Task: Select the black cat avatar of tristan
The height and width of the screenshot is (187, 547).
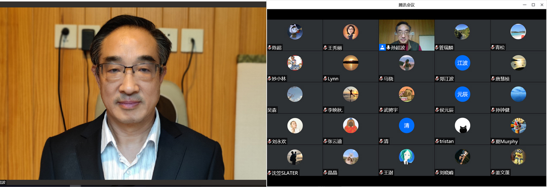Action: pyautogui.click(x=462, y=126)
